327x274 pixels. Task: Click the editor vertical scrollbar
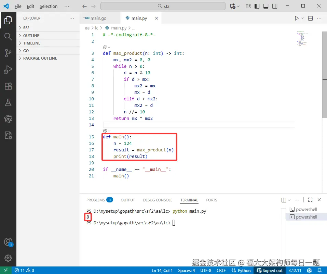[x=325, y=74]
